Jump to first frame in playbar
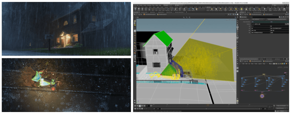The width and height of the screenshot is (291, 114). coord(136,106)
